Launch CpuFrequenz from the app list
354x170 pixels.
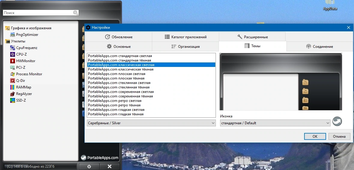click(x=26, y=48)
